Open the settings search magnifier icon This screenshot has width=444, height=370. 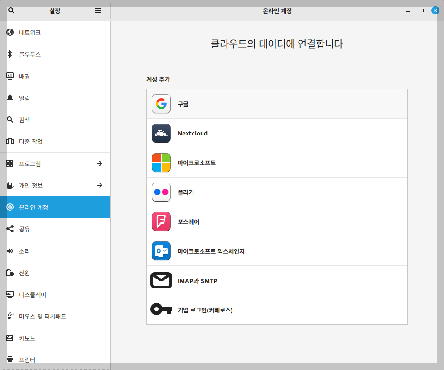click(x=11, y=10)
